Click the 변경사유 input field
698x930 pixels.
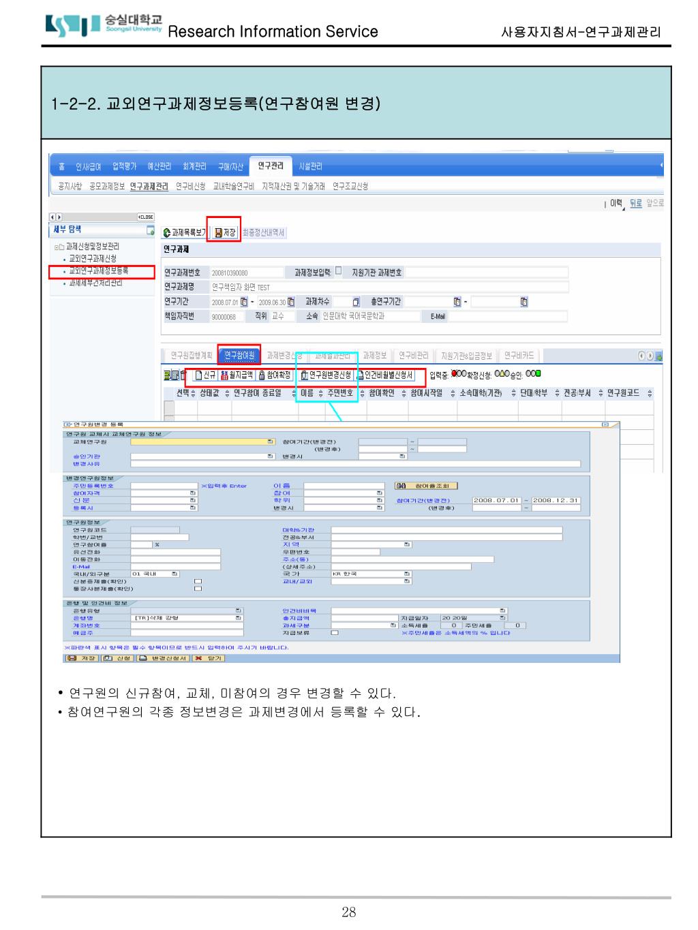pos(355,464)
